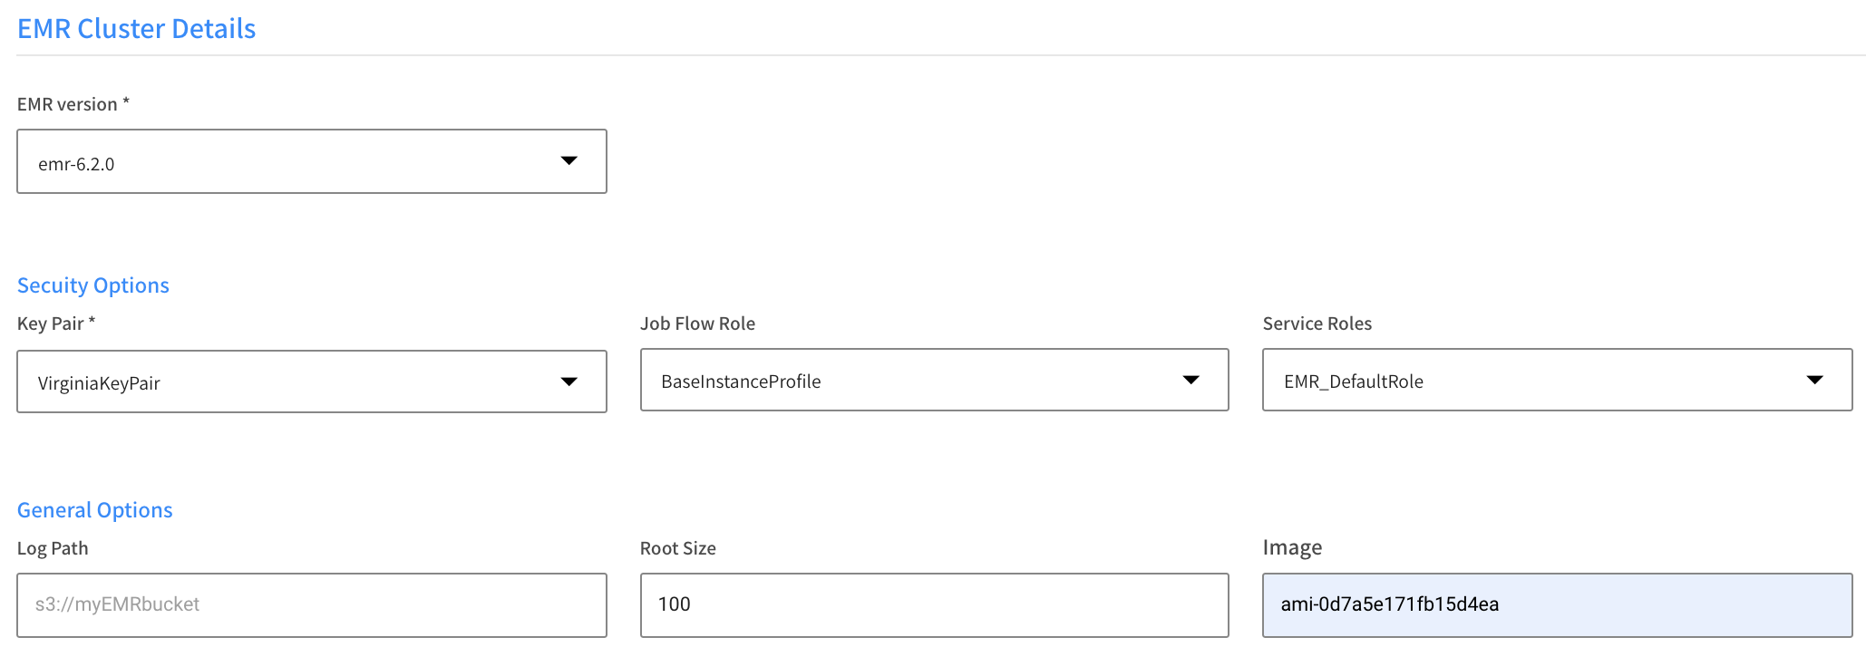Click the Image field with the AMI ID
The image size is (1866, 647).
tap(1557, 604)
